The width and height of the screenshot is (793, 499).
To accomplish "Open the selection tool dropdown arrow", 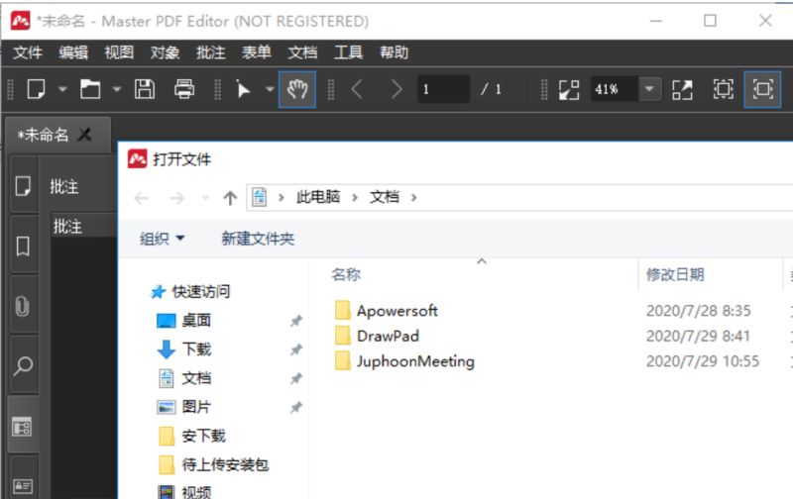I will click(x=270, y=89).
